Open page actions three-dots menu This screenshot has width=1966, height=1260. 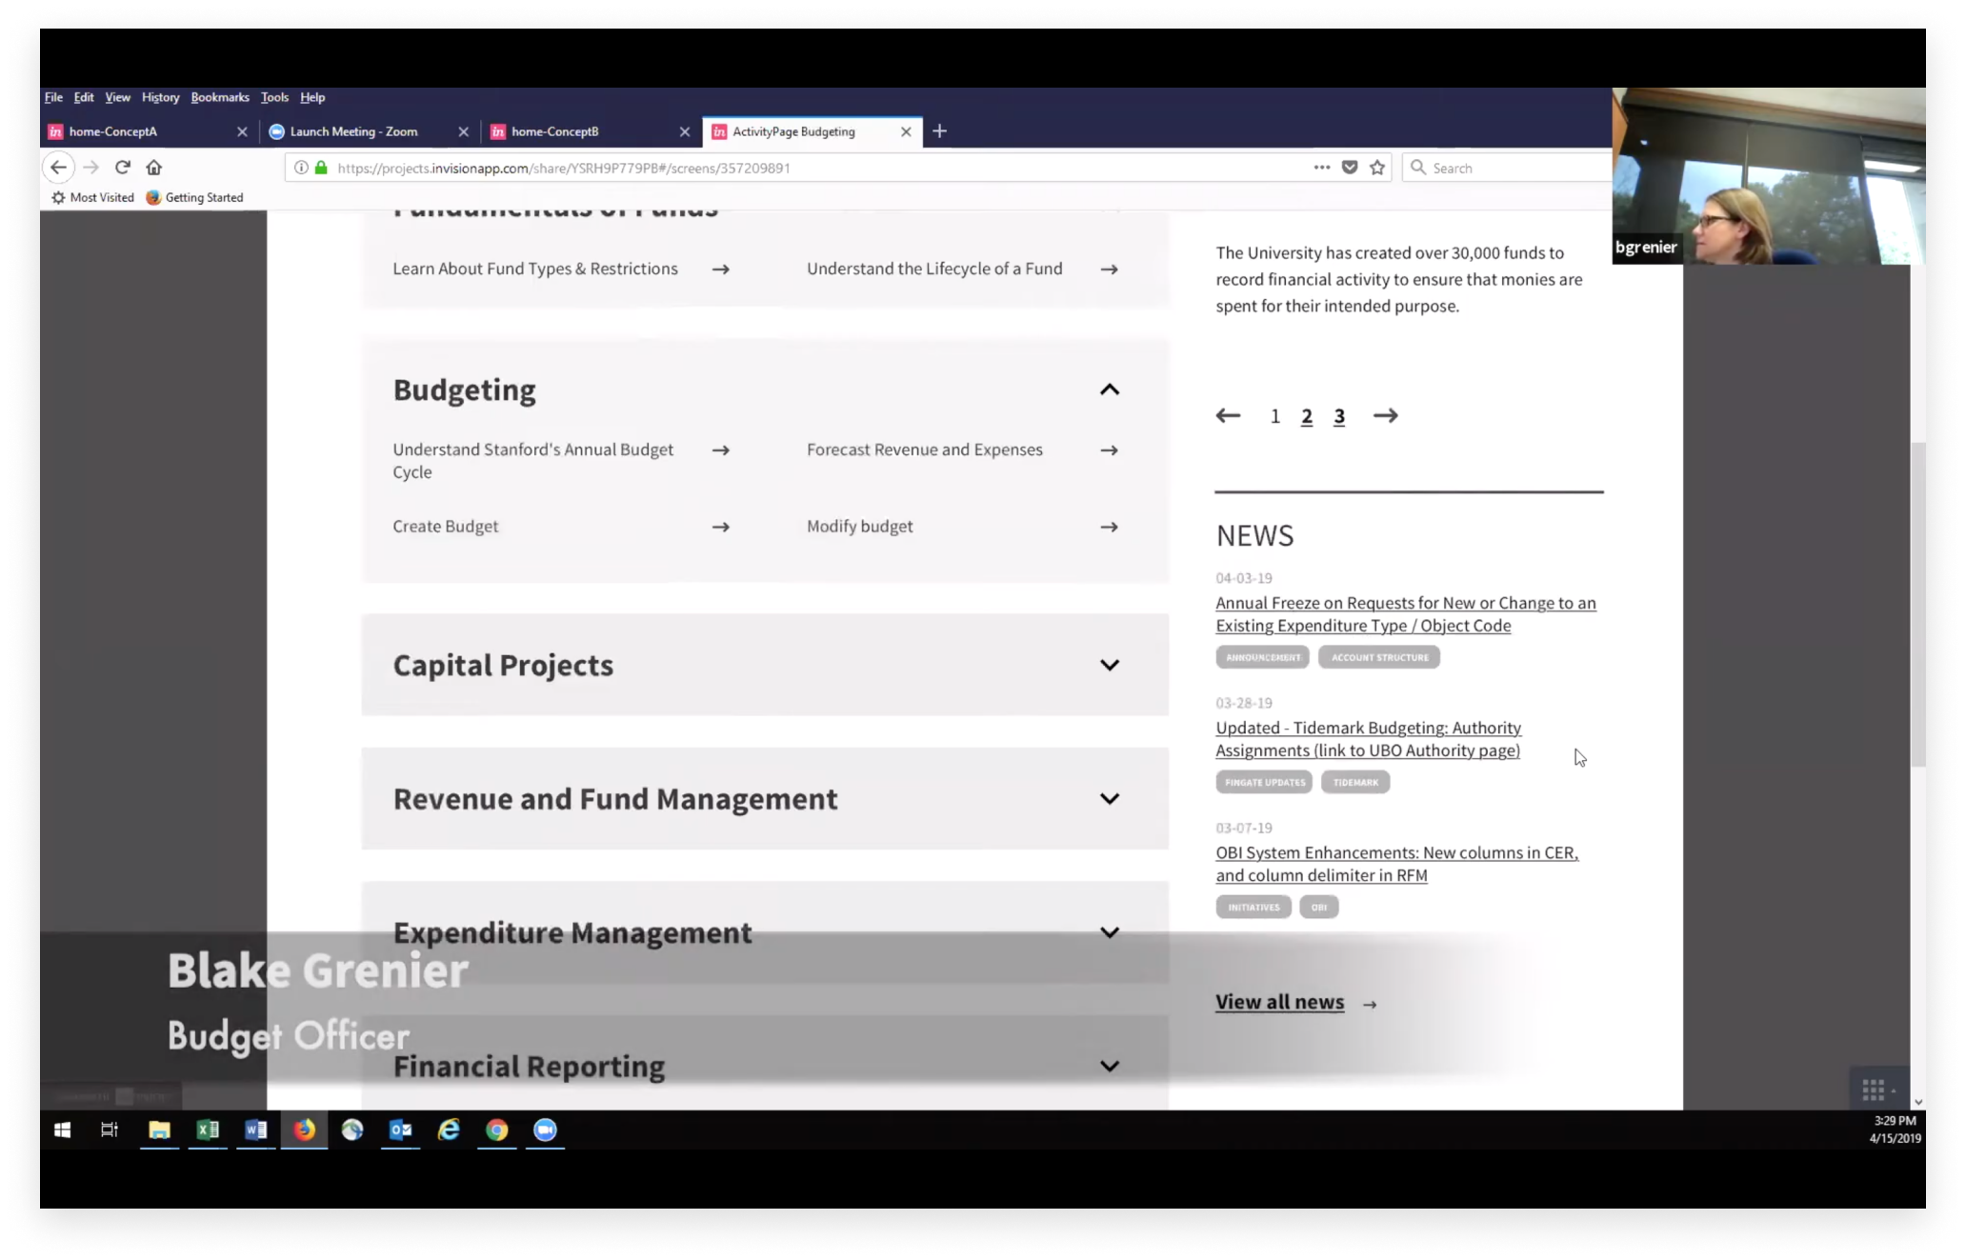1321,168
